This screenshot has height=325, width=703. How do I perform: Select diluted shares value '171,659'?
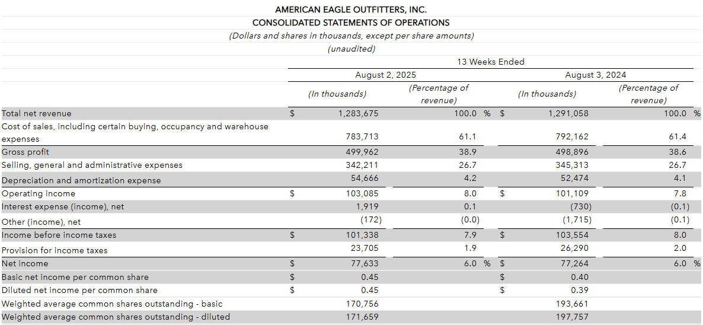(362, 317)
